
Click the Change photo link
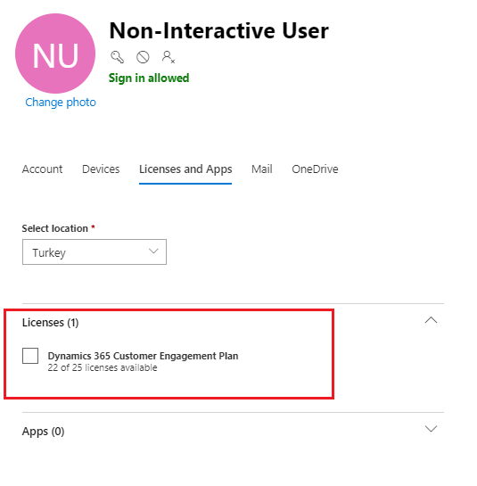(x=61, y=103)
